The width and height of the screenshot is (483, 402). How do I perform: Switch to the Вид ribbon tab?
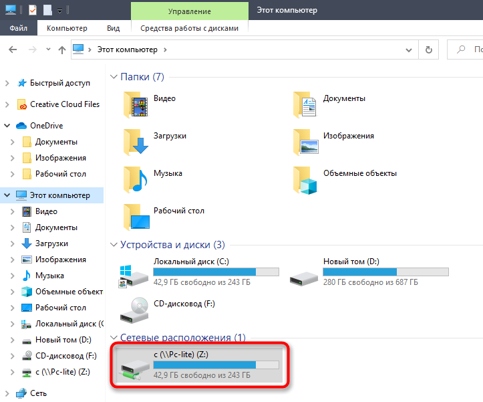pyautogui.click(x=113, y=28)
